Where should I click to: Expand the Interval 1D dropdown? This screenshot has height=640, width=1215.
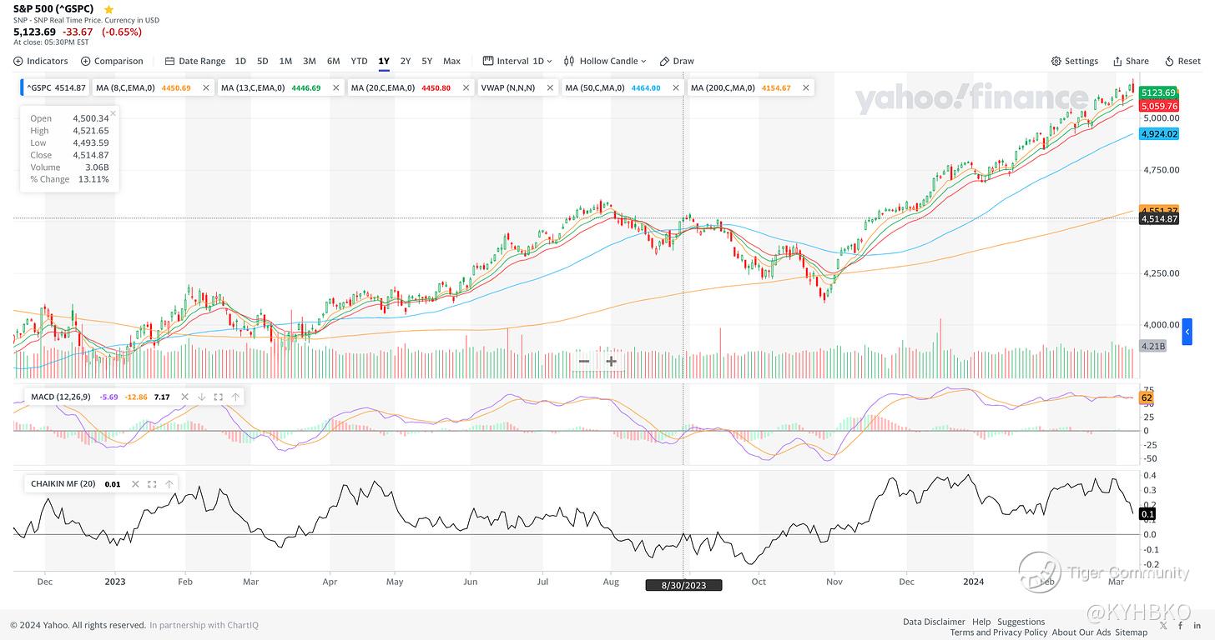click(x=518, y=61)
